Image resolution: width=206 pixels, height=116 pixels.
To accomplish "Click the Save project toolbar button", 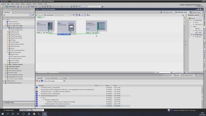I will click(11, 6).
